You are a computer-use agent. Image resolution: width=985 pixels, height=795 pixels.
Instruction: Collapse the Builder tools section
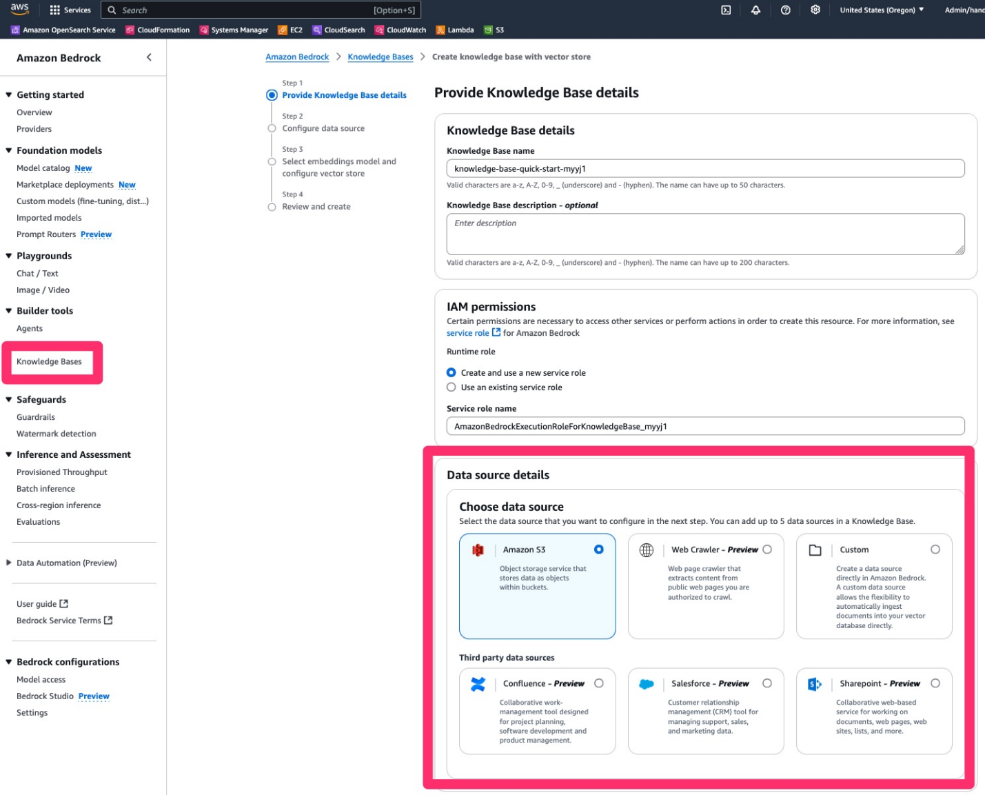click(x=9, y=311)
